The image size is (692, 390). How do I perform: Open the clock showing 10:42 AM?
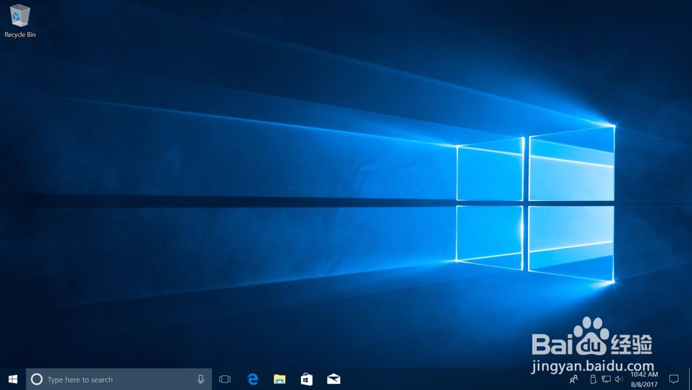click(x=644, y=380)
